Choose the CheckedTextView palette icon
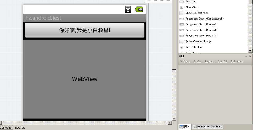The width and height of the screenshot is (253, 130). [182, 13]
